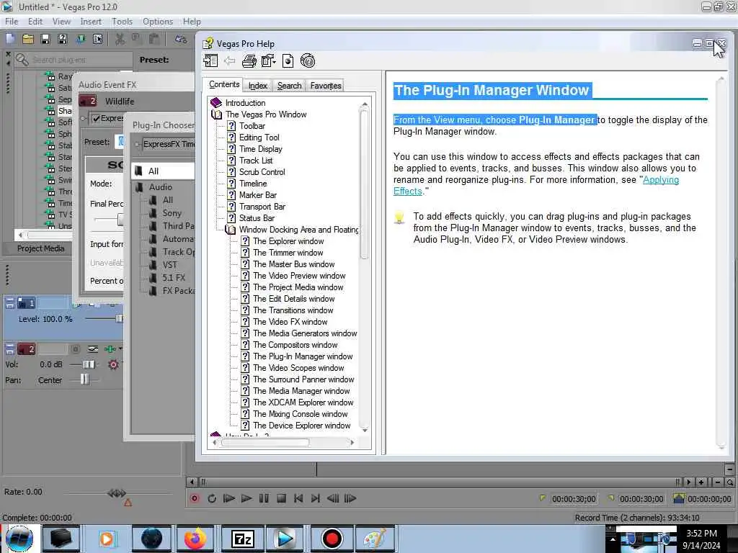
Task: Open the Tools menu
Action: 122,22
